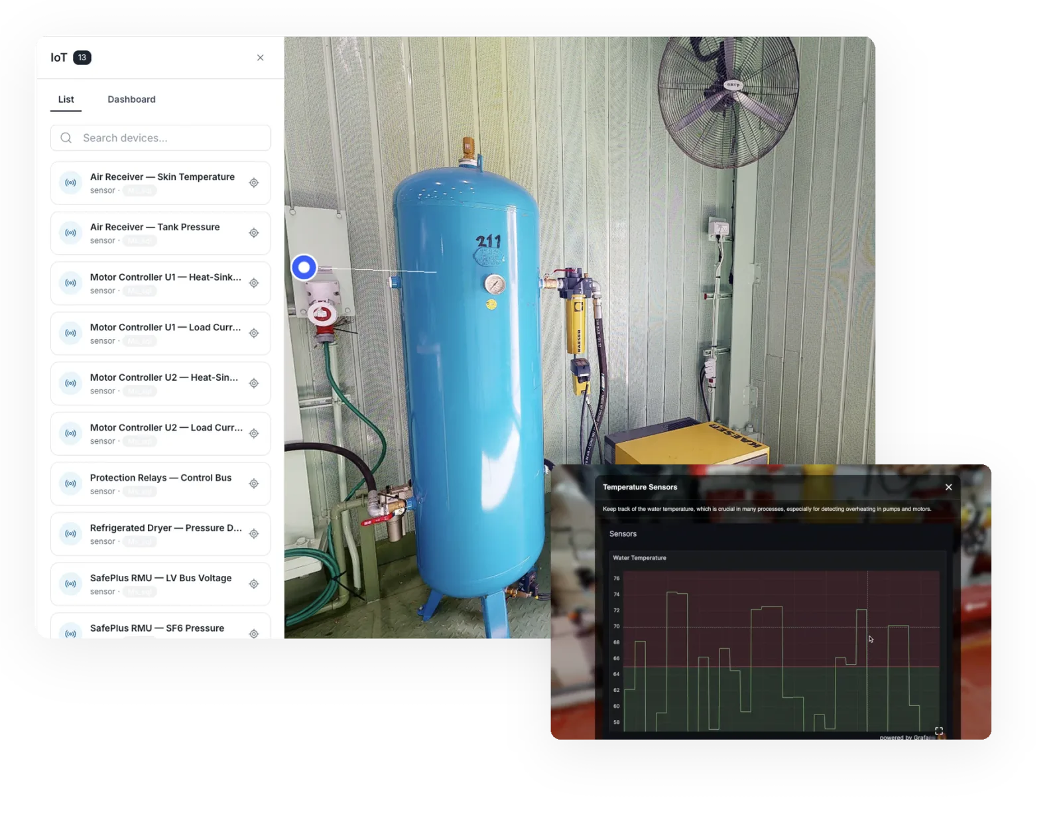Close the Temperature Sensors popup
1061x822 pixels.
point(949,487)
